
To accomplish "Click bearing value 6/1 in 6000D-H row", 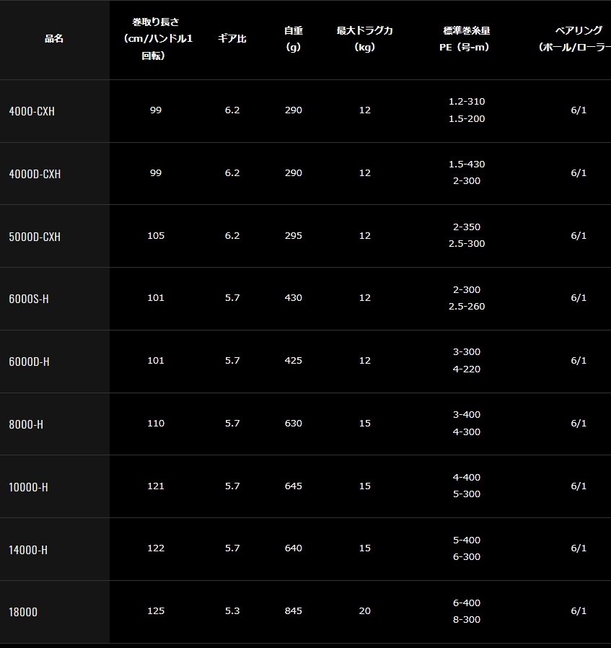I will click(x=579, y=360).
